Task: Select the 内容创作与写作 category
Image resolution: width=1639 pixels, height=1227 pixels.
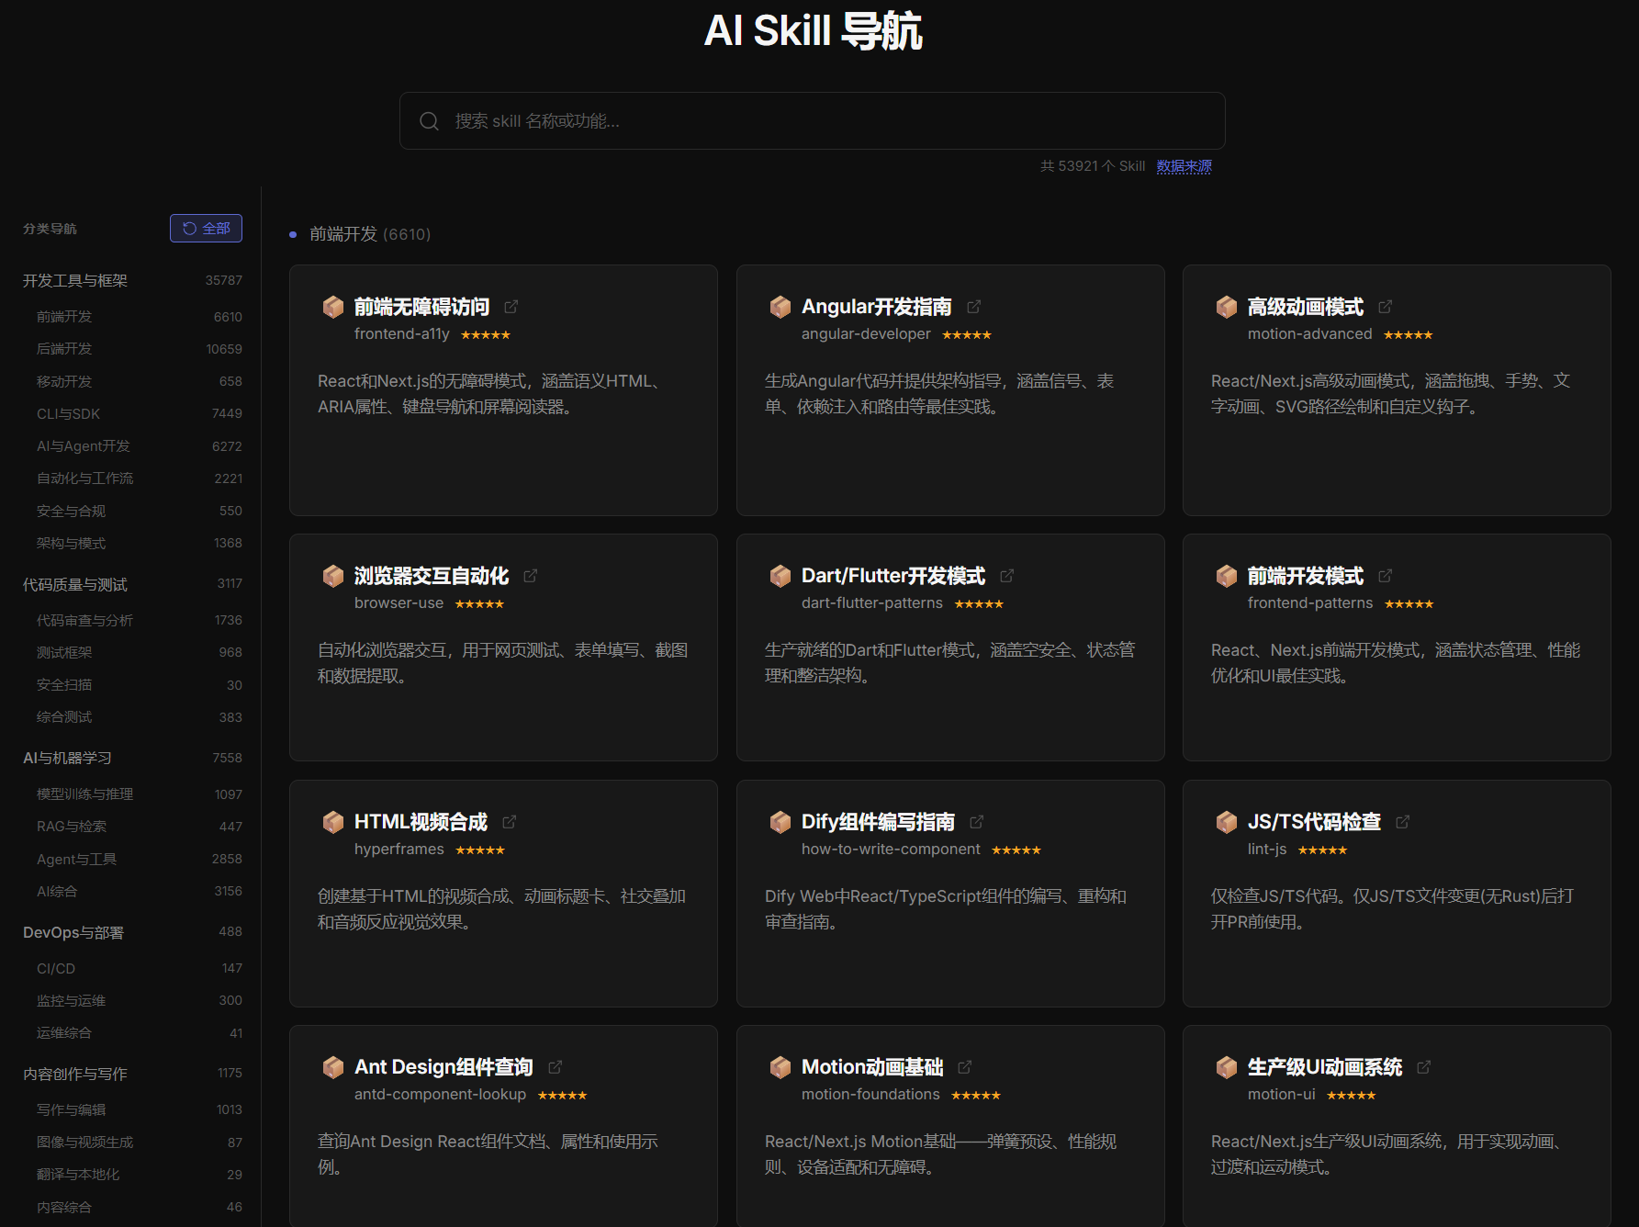Action: 132,1074
